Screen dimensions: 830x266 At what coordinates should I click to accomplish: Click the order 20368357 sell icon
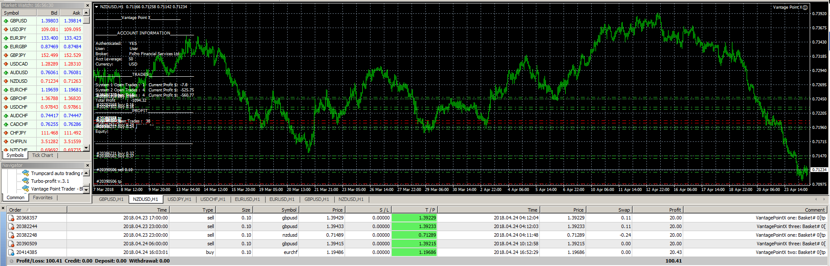(11, 218)
